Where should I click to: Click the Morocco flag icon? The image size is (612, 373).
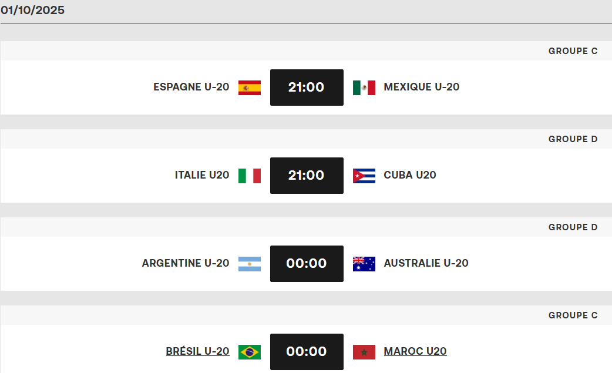point(364,352)
